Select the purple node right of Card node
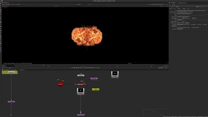This screenshot has height=117, width=208. [94, 79]
